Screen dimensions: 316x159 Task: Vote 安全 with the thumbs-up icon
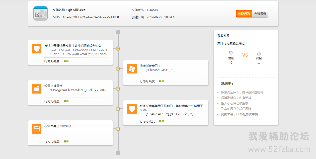point(259,53)
